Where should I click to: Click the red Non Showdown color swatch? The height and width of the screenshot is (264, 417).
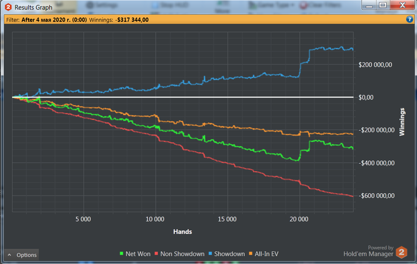pos(156,254)
